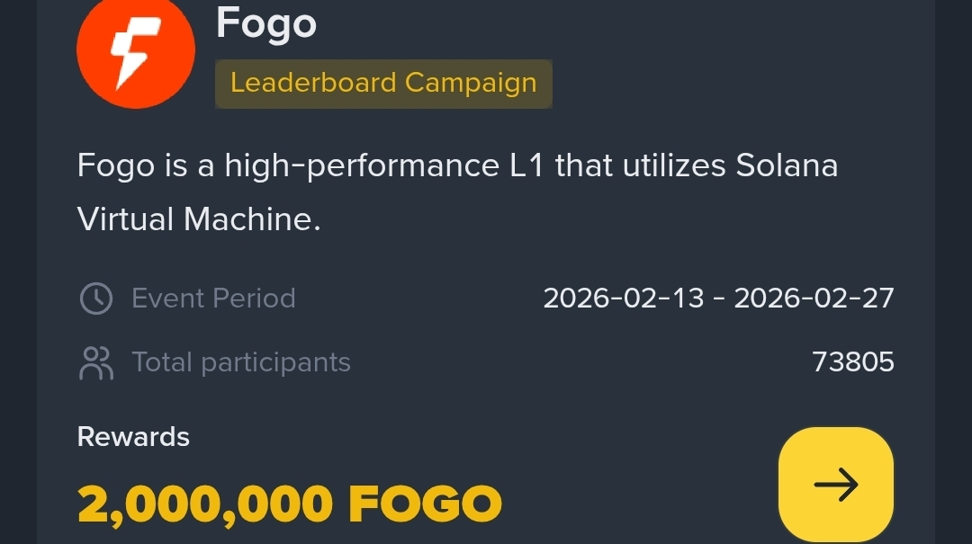Viewport: 972px width, 544px height.
Task: Click the participant count 73805
Action: 852,362
